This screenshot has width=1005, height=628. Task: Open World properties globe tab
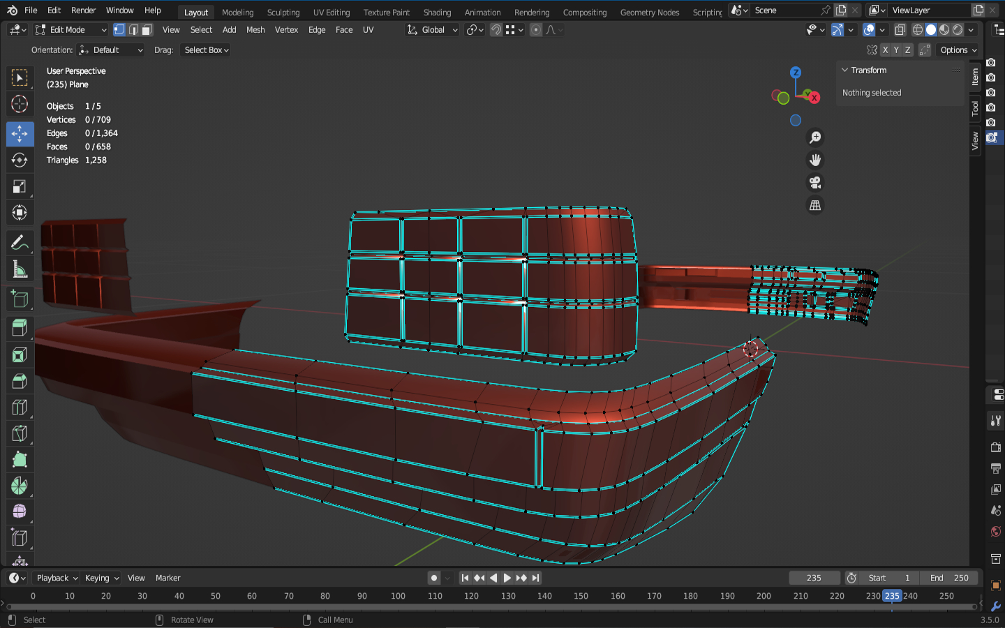(996, 532)
